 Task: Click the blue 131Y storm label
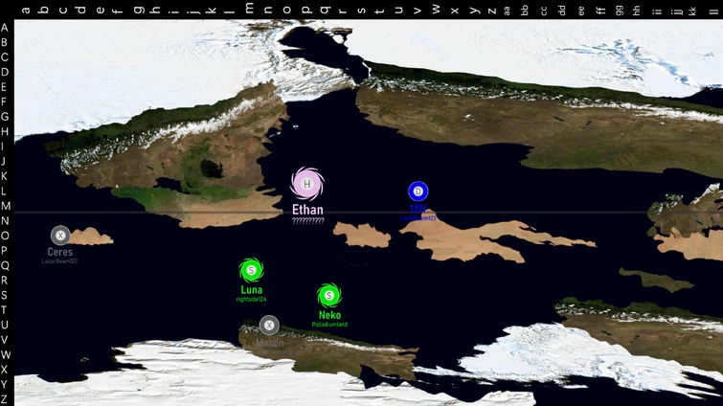pos(418,209)
